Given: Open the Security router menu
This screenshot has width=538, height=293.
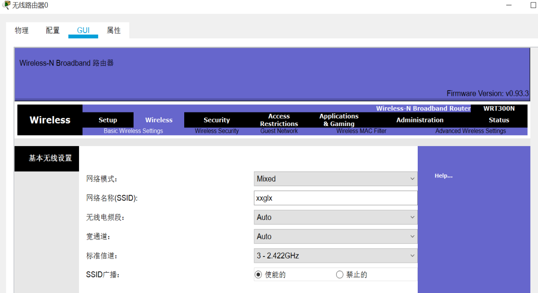Looking at the screenshot, I should tap(216, 120).
